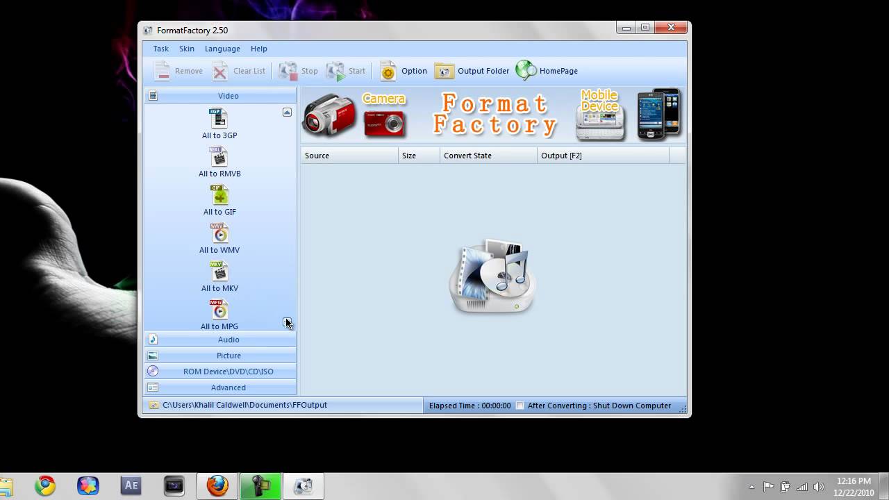Click the network signal tray icon

pyautogui.click(x=802, y=487)
